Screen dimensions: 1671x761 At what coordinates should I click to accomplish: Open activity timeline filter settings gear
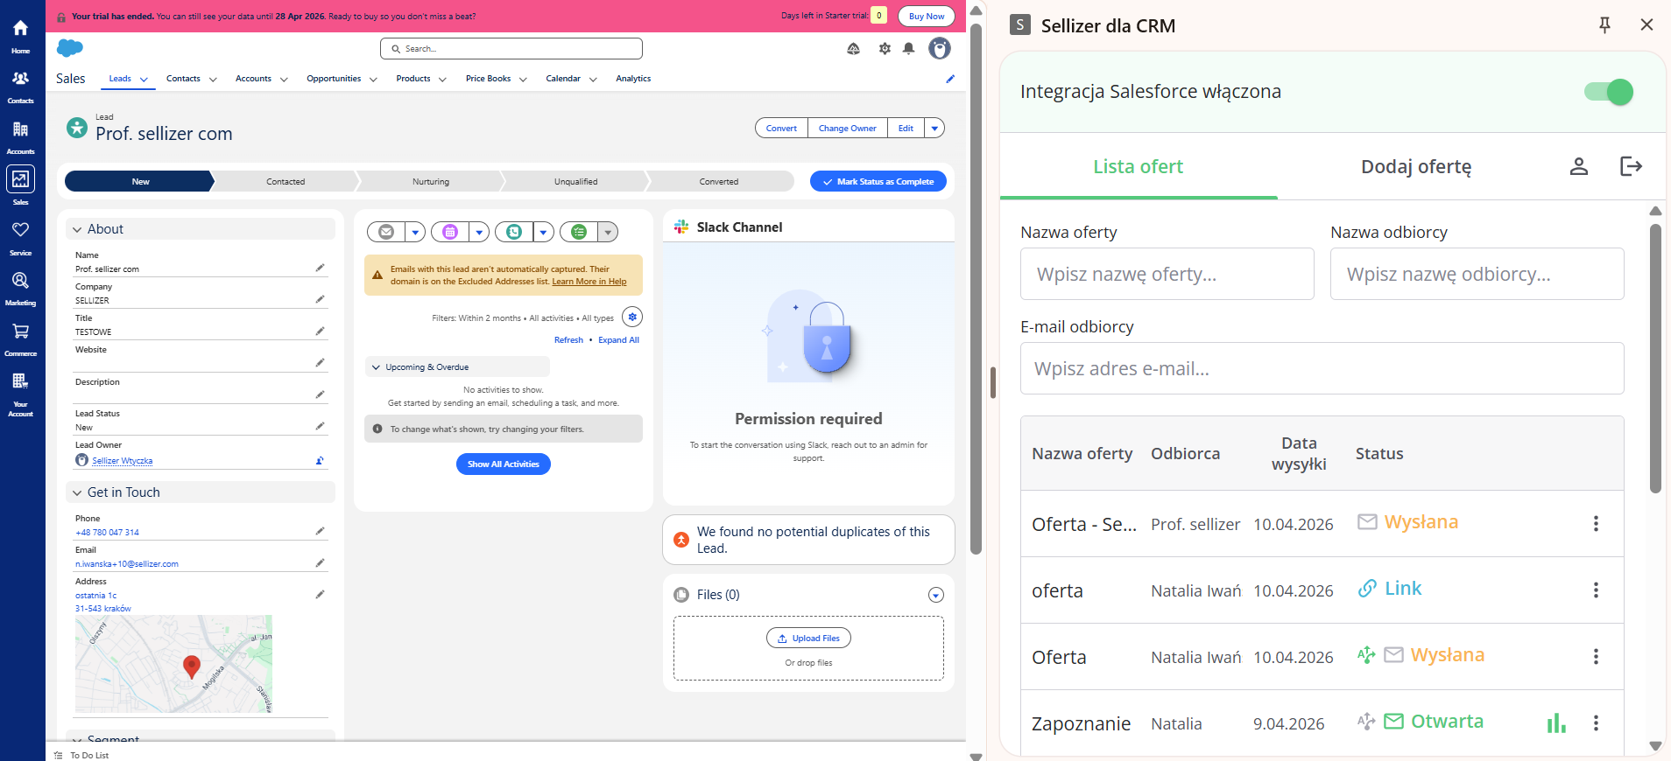pyautogui.click(x=632, y=317)
